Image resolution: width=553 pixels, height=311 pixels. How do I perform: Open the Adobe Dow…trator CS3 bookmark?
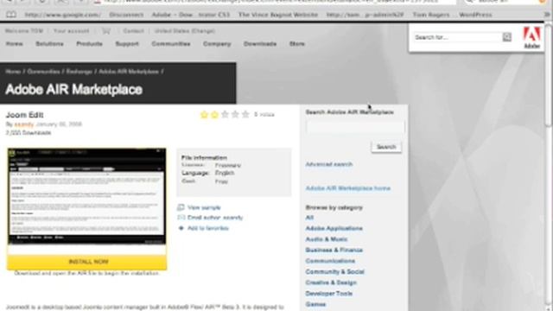(x=190, y=15)
